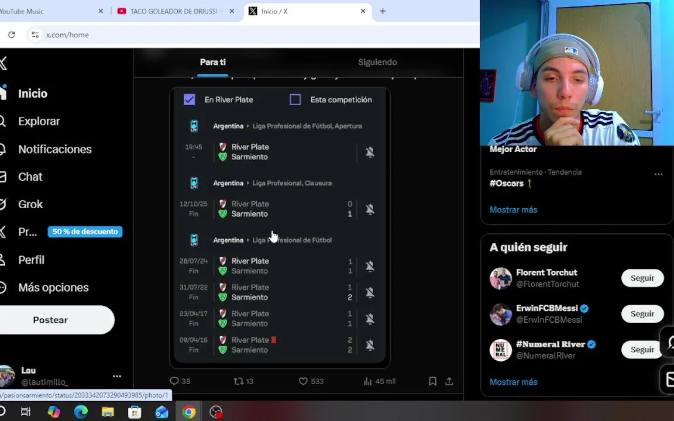674x421 pixels.
Task: Open File Explorer from the taskbar
Action: pos(108,412)
